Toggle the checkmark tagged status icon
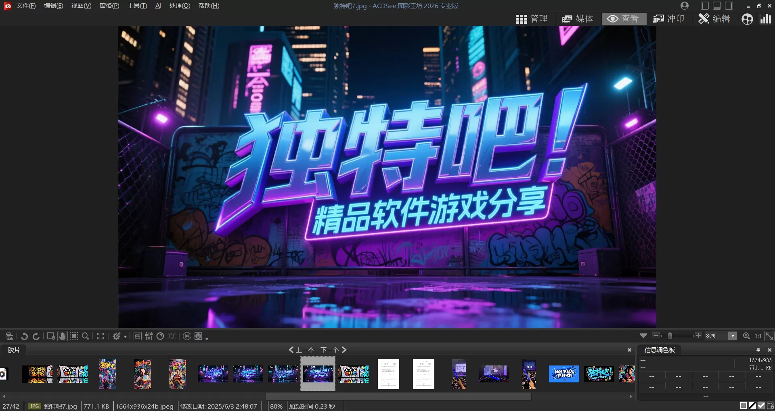The height and width of the screenshot is (411, 775). tap(761, 405)
